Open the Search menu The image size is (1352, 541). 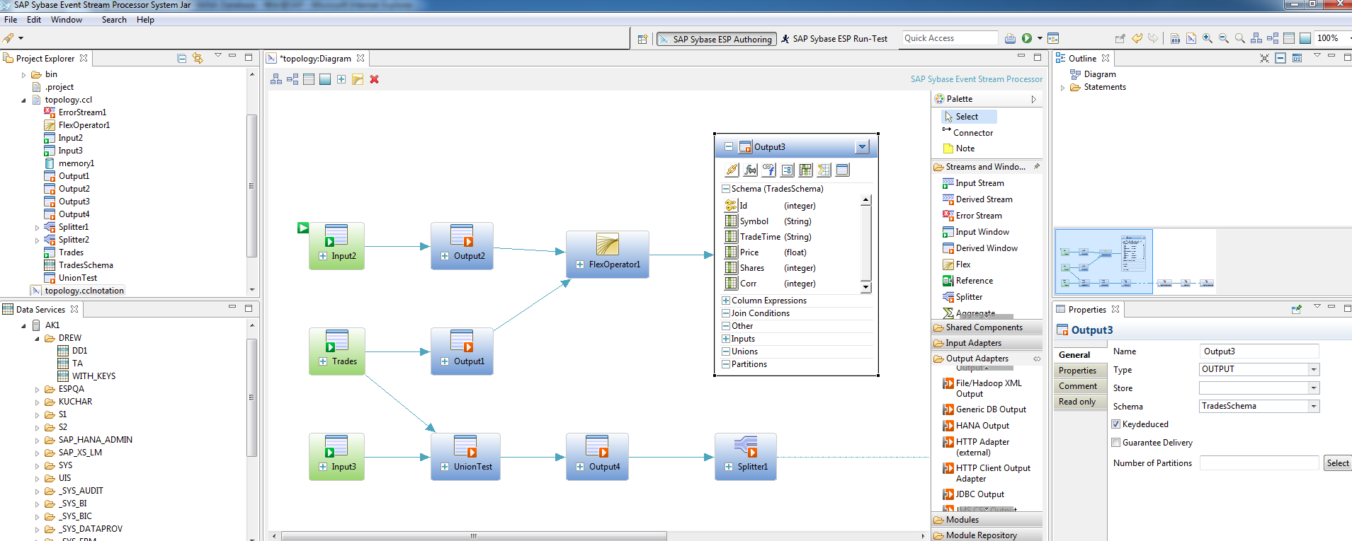[x=114, y=20]
